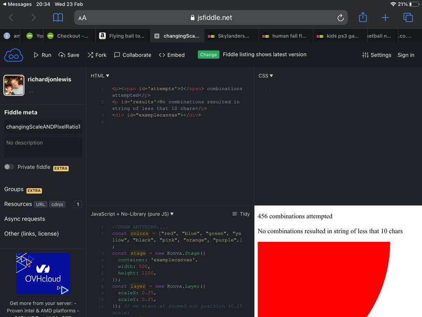
Task: Click the Sign in link
Action: tap(406, 54)
